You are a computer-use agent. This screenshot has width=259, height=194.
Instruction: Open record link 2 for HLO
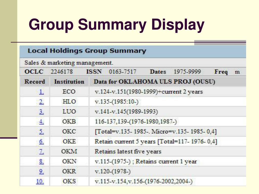pos(41,102)
